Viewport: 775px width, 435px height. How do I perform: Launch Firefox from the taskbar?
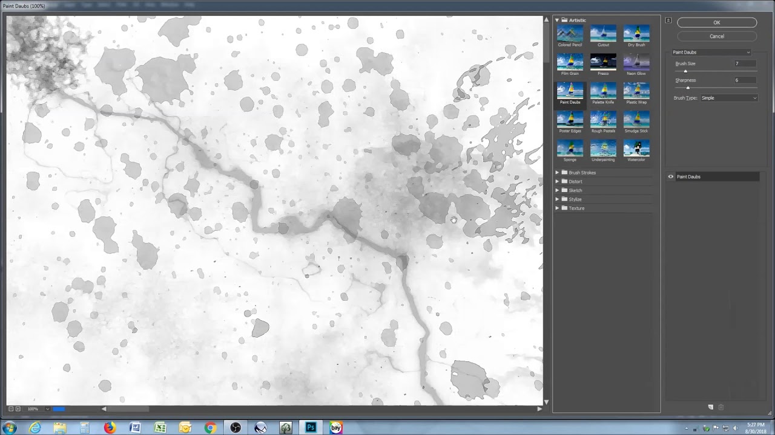pyautogui.click(x=110, y=428)
